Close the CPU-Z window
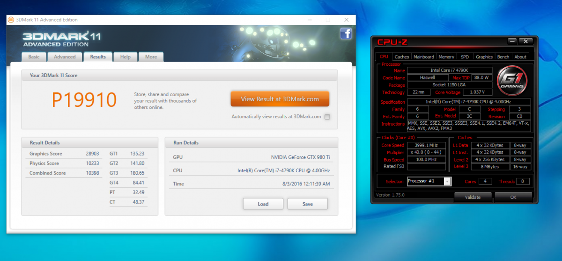 click(x=525, y=42)
